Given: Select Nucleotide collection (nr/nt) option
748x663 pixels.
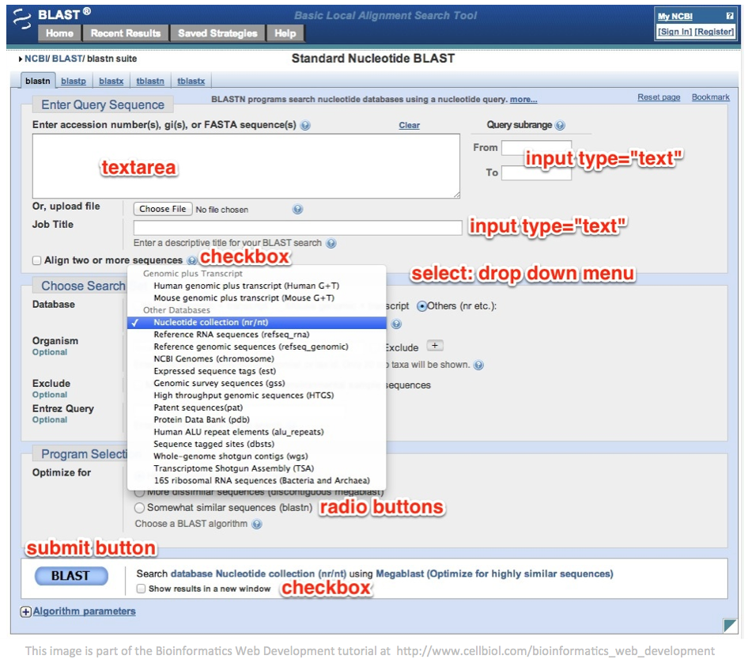Looking at the screenshot, I should point(257,323).
